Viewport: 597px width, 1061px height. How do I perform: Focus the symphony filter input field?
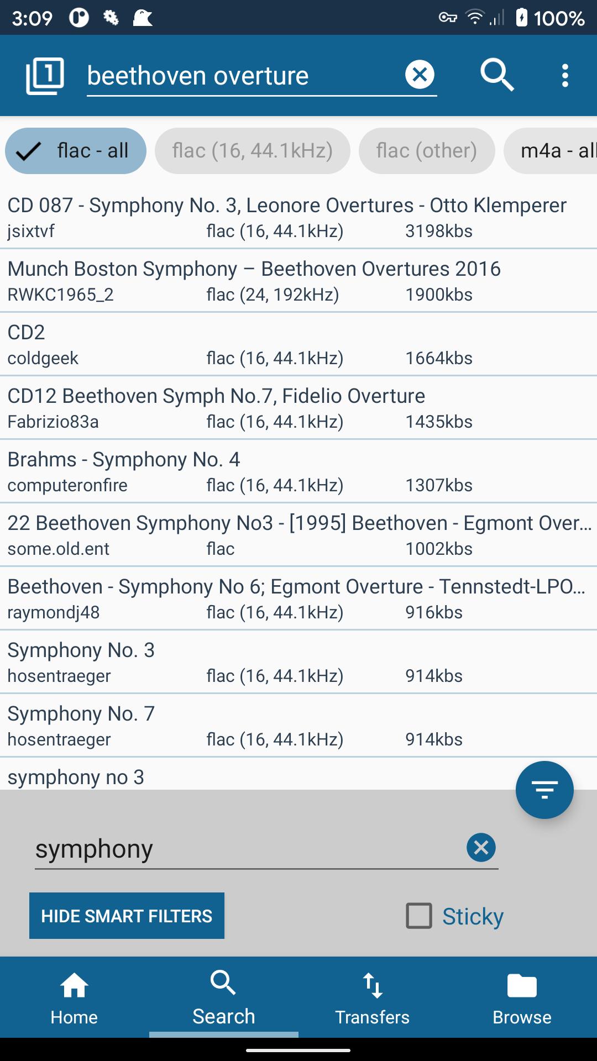(x=249, y=849)
